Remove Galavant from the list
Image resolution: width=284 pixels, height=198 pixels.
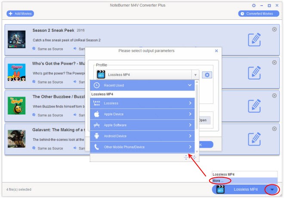(x=274, y=129)
